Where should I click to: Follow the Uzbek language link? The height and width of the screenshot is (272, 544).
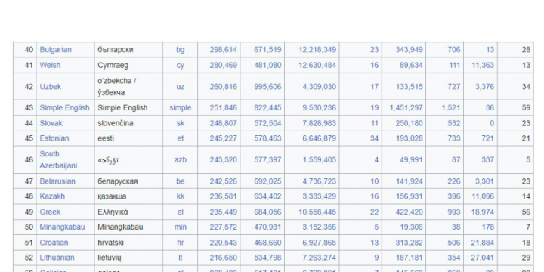[51, 87]
